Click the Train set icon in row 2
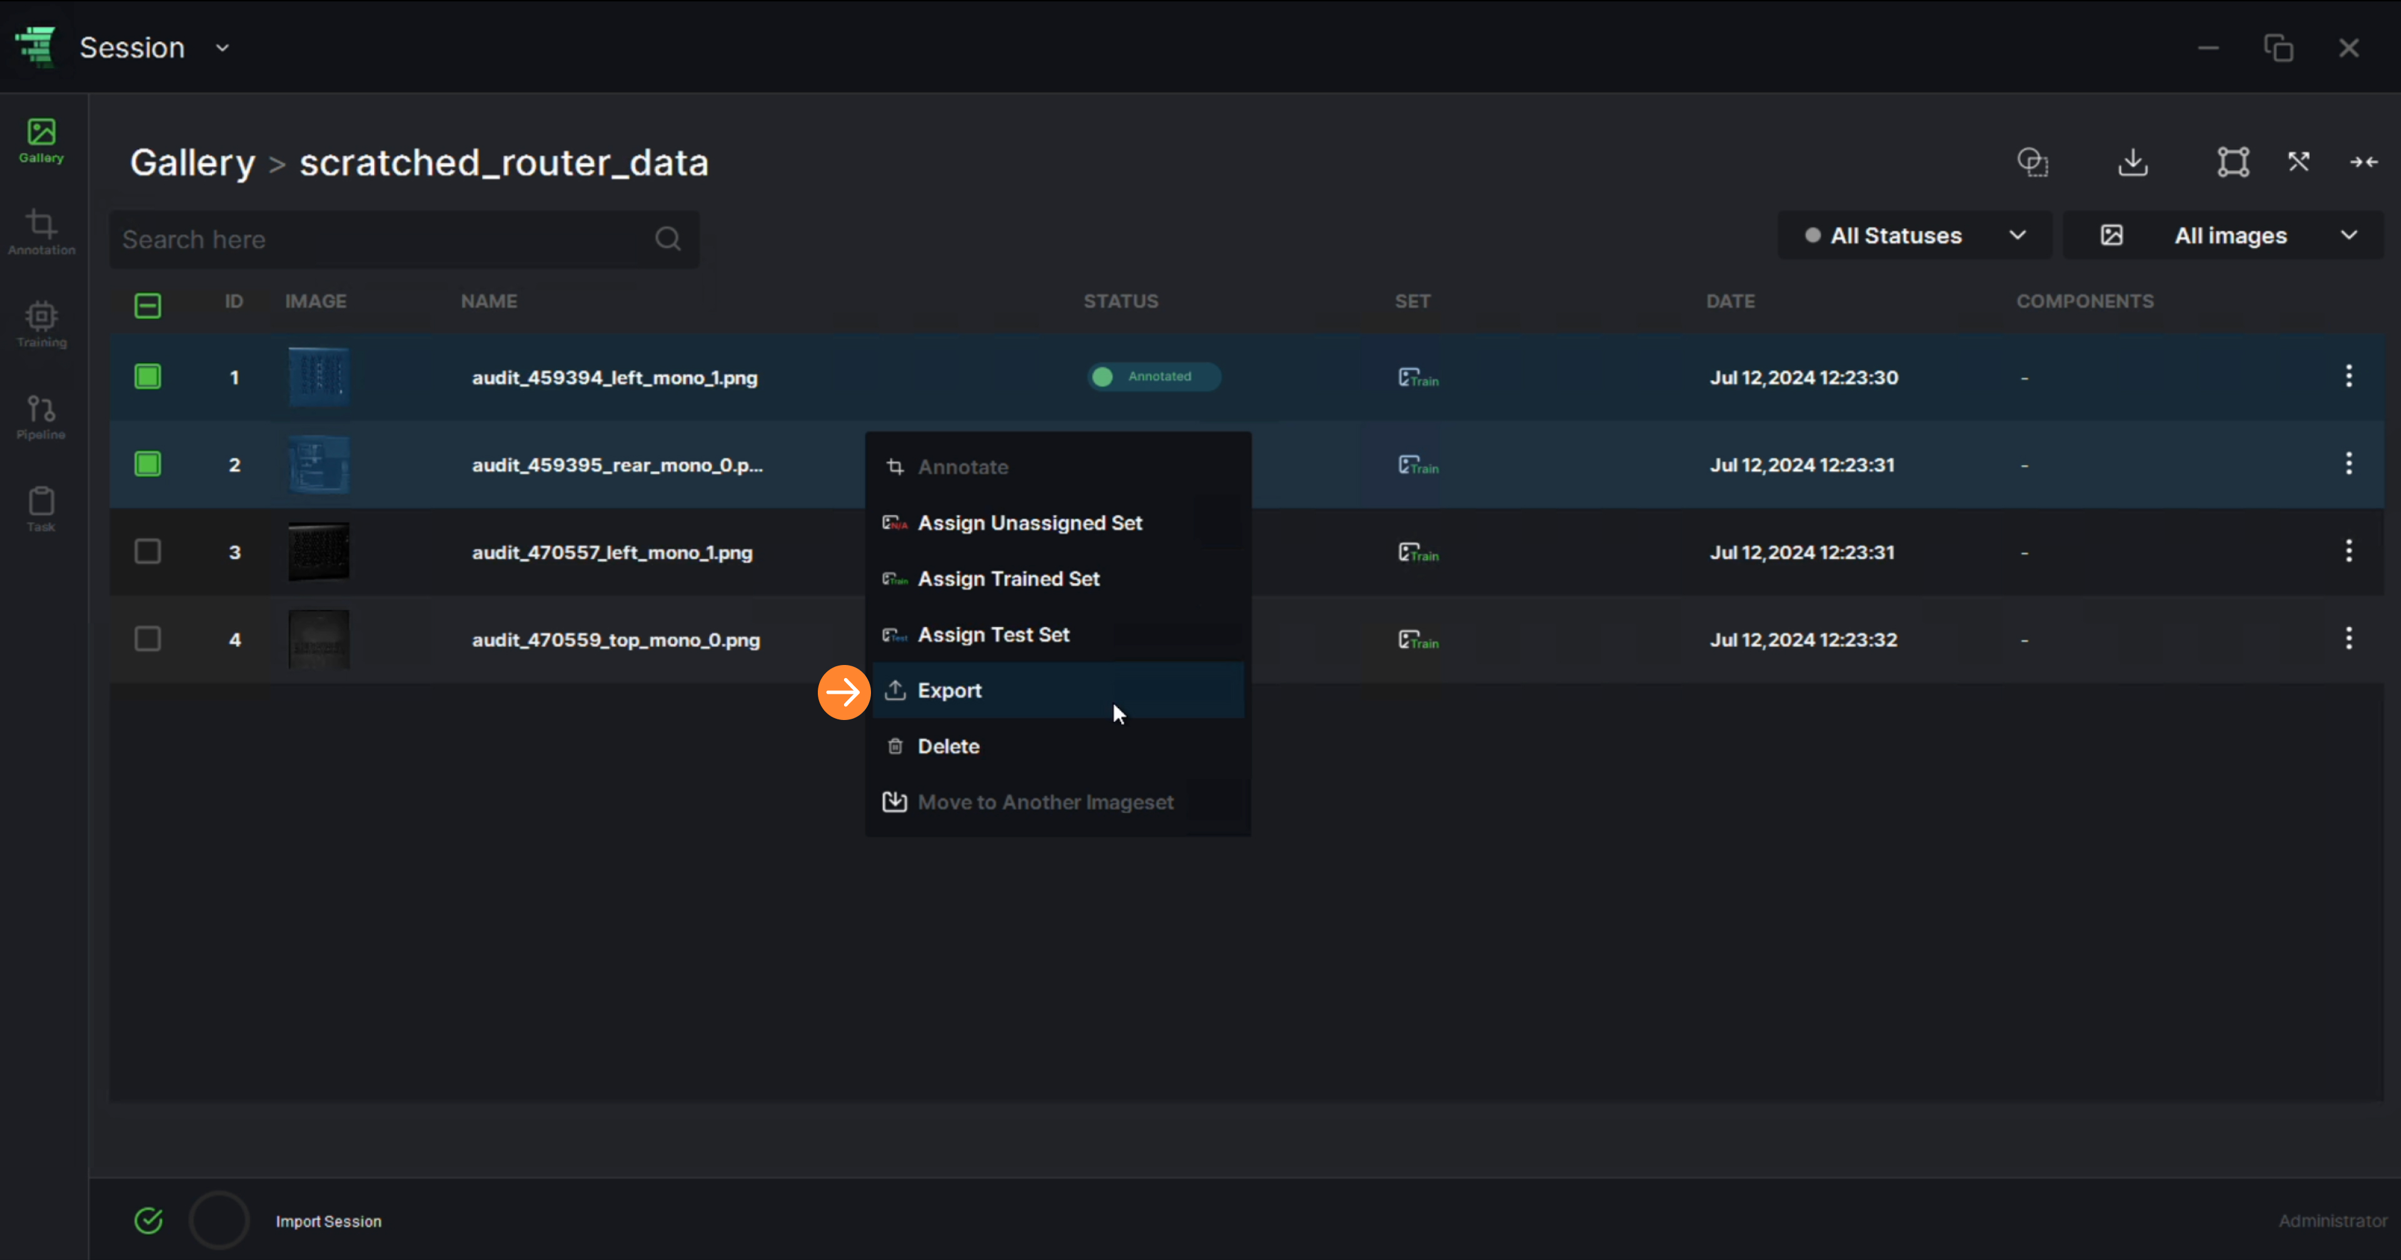2401x1260 pixels. pos(1417,465)
